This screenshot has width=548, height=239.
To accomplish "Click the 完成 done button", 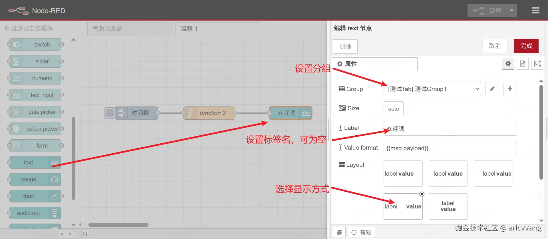I will pos(526,46).
